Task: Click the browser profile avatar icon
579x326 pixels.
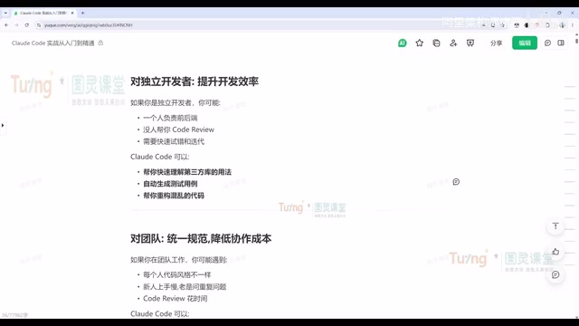Action: (562, 25)
